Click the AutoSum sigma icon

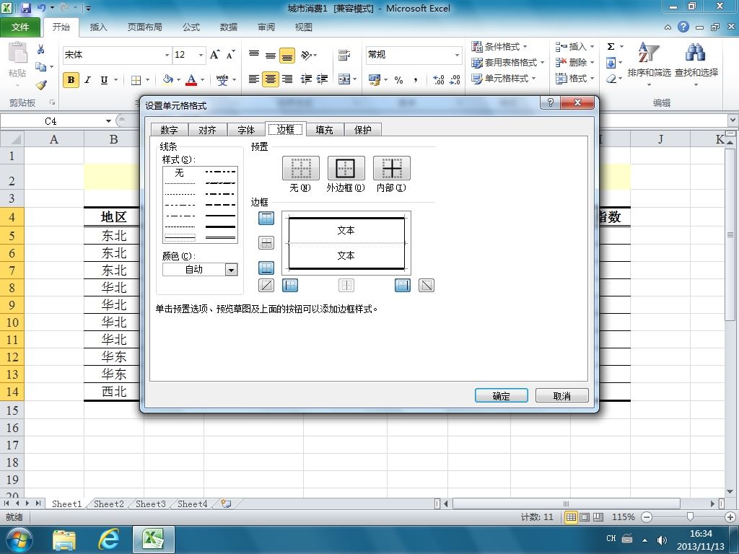pos(611,47)
